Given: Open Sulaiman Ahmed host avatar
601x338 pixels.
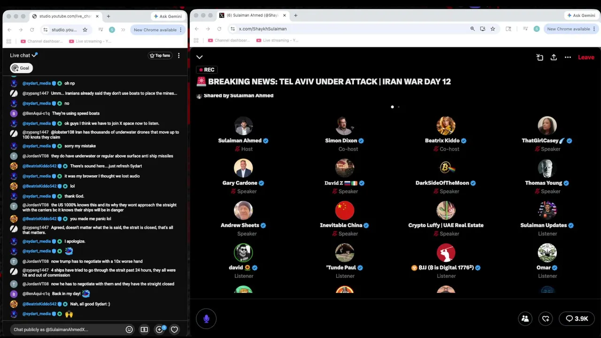Looking at the screenshot, I should pos(243,126).
